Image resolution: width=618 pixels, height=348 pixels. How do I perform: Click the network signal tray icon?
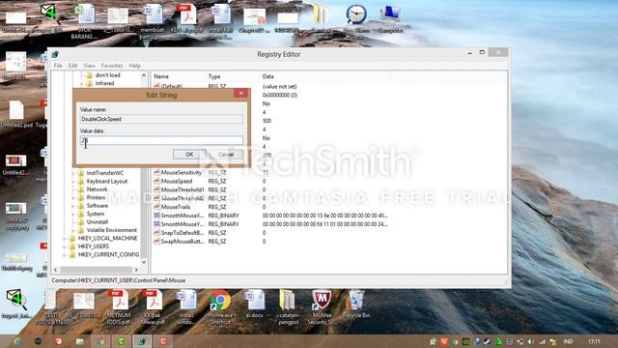(x=542, y=341)
